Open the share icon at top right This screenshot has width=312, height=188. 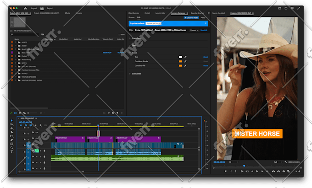click(286, 8)
